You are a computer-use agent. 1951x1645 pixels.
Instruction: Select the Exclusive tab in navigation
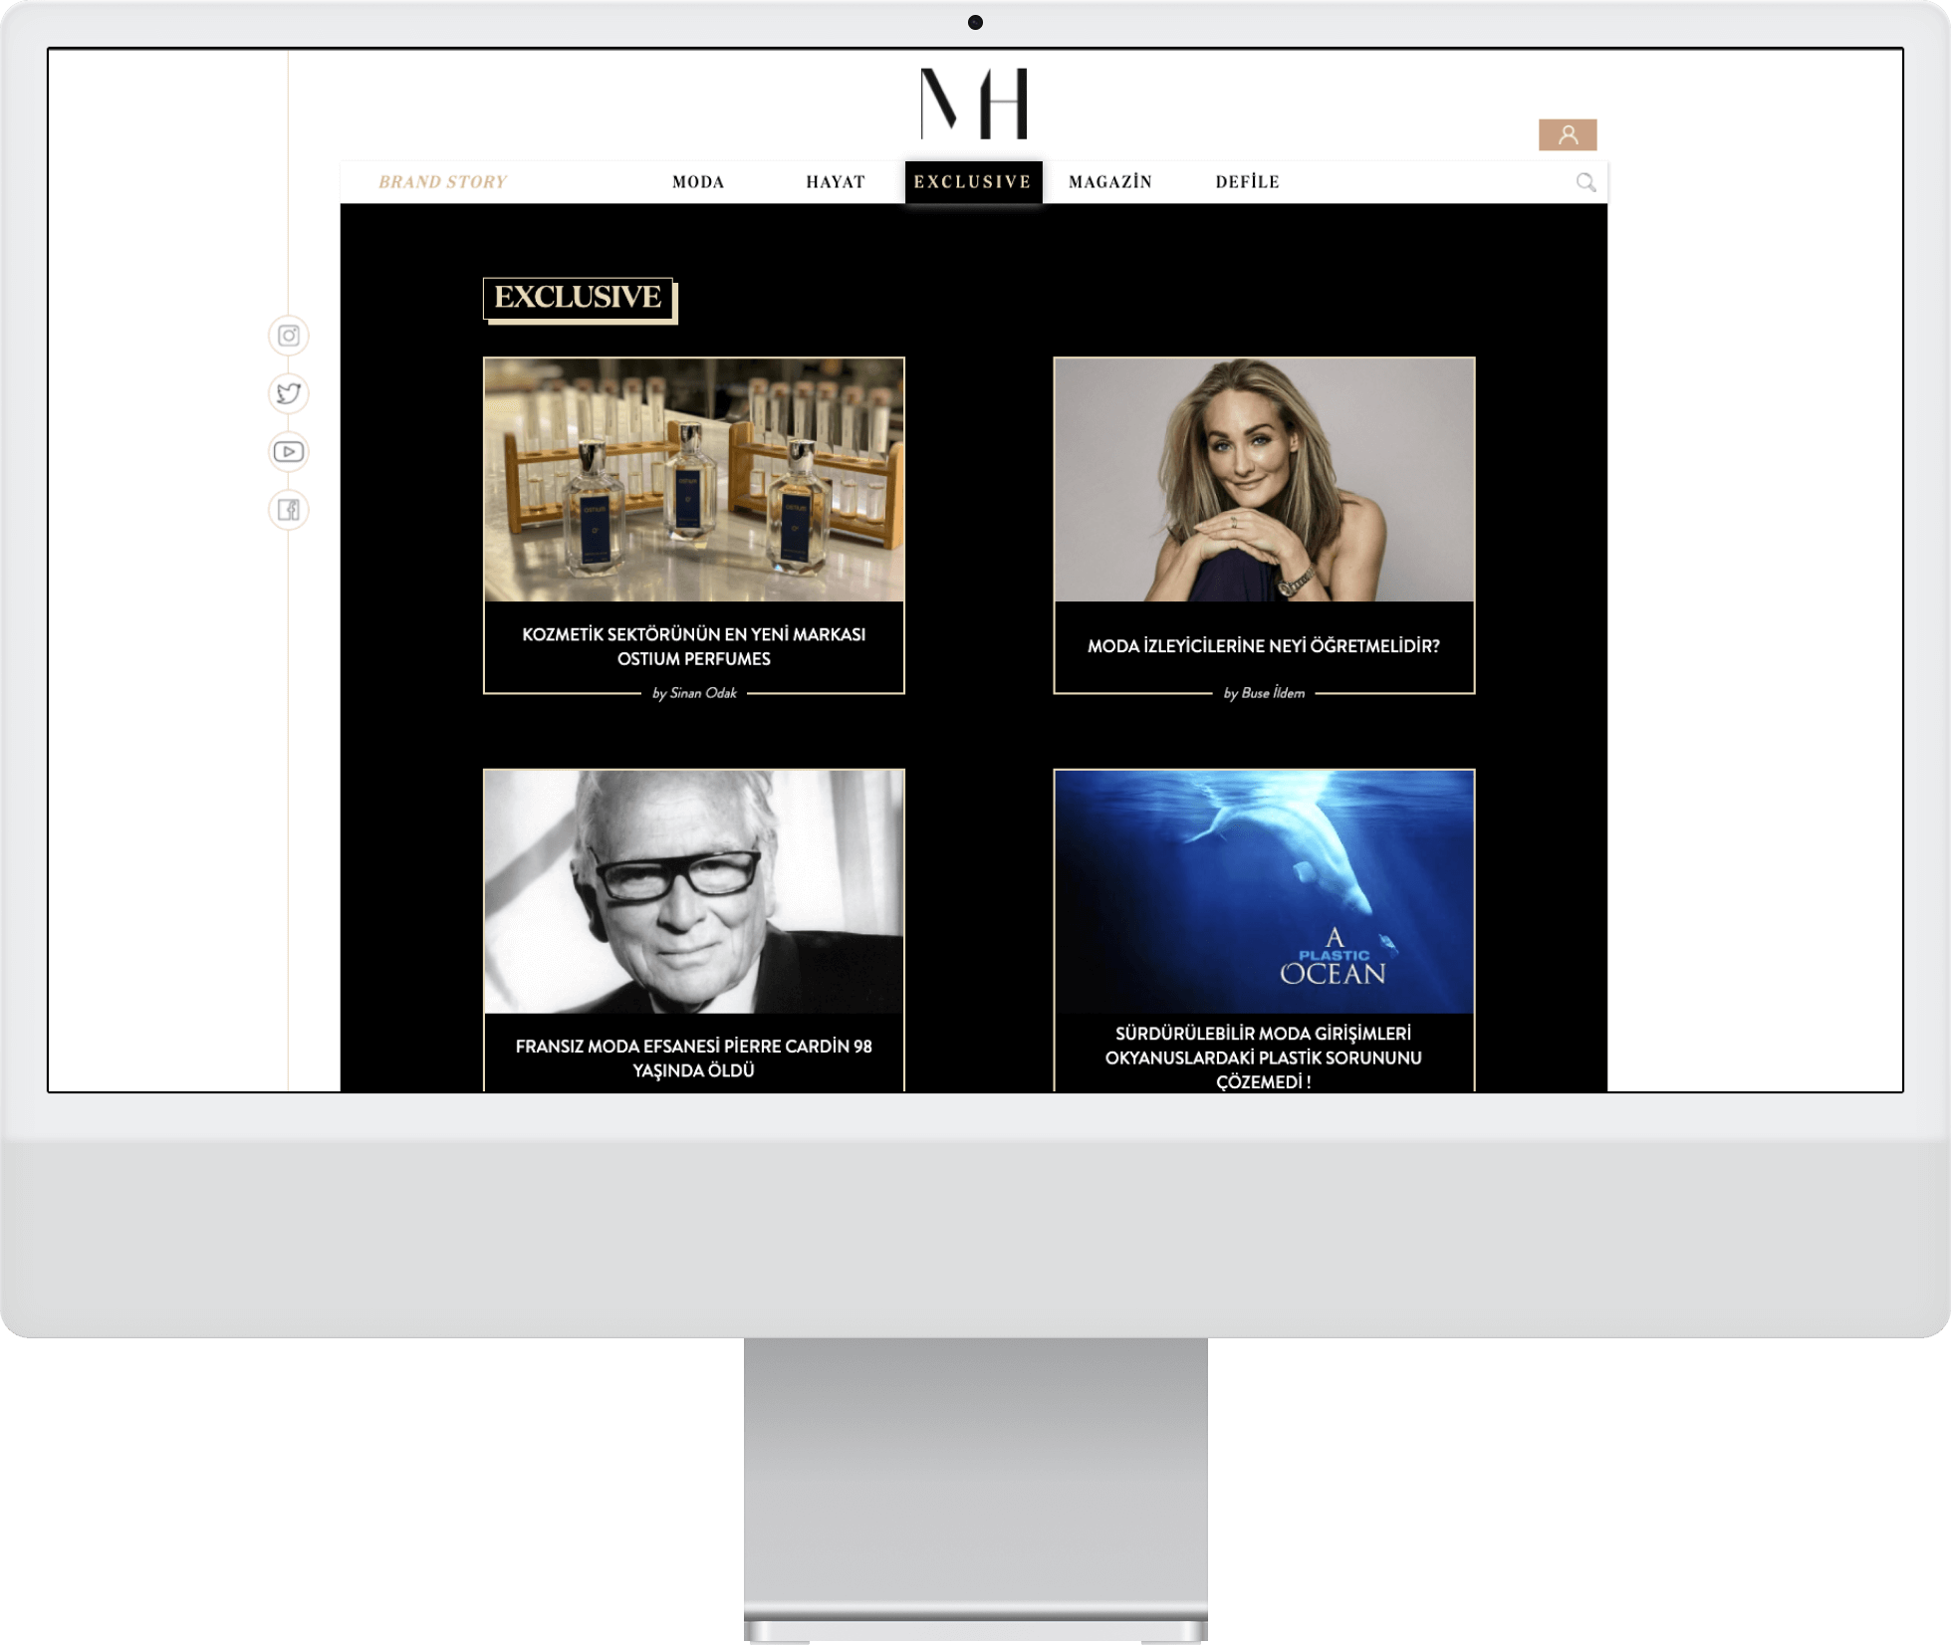tap(973, 182)
